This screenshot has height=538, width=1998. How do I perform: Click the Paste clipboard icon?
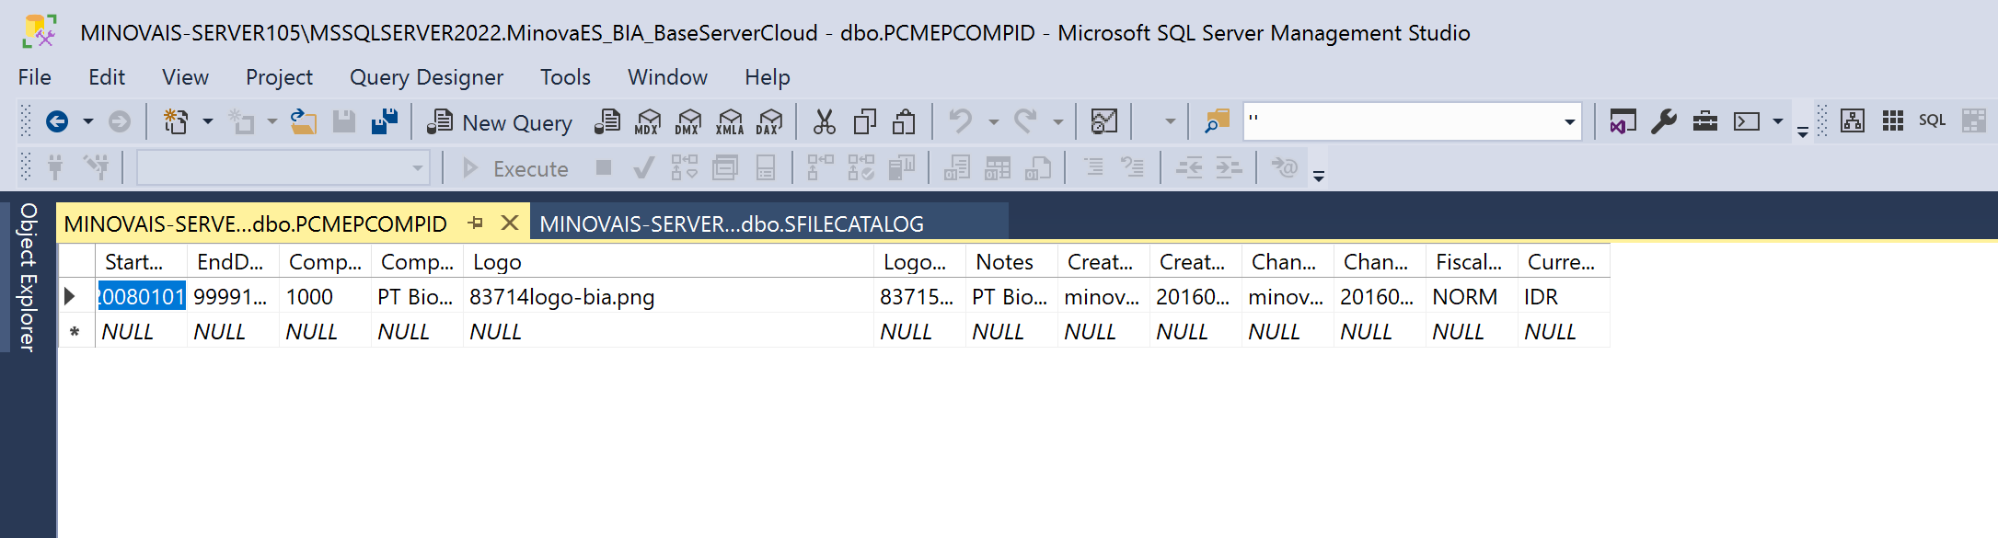[x=904, y=121]
